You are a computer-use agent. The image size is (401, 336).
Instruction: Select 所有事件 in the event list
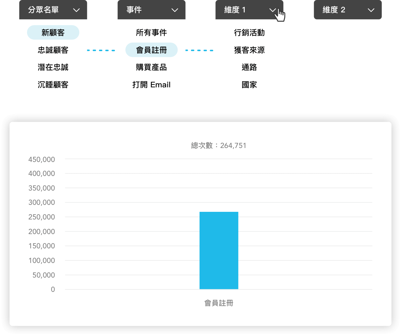click(151, 33)
